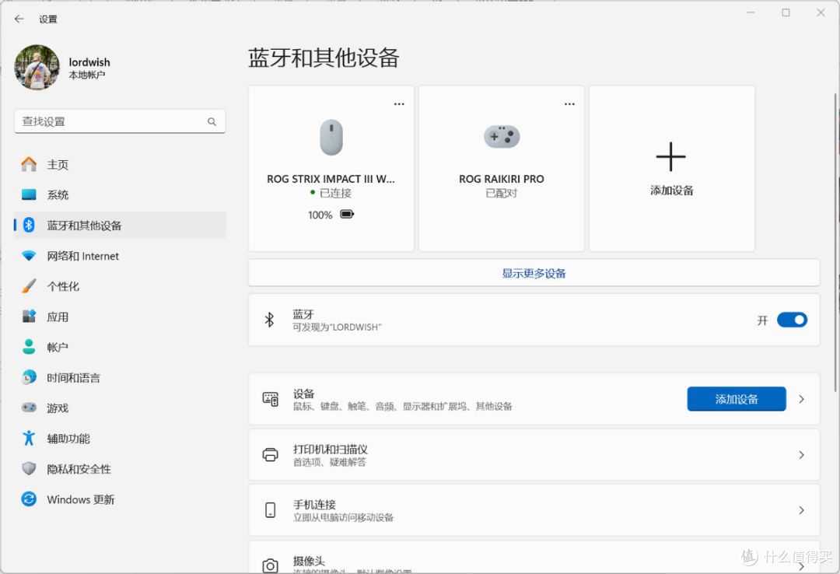Viewport: 840px width, 574px height.
Task: Click the 帐户 person icon
Action: pyautogui.click(x=29, y=347)
